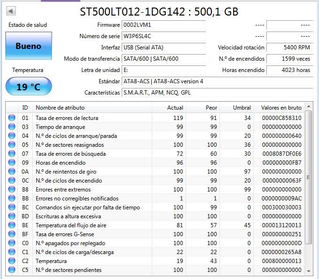Click status icon for apagados por replegado row

[x=12, y=243]
